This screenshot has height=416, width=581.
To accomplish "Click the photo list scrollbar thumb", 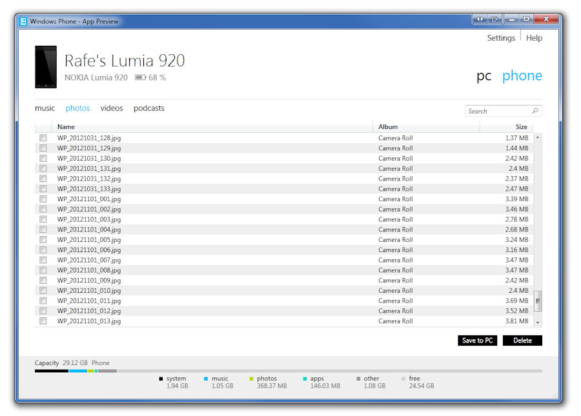I will click(538, 301).
